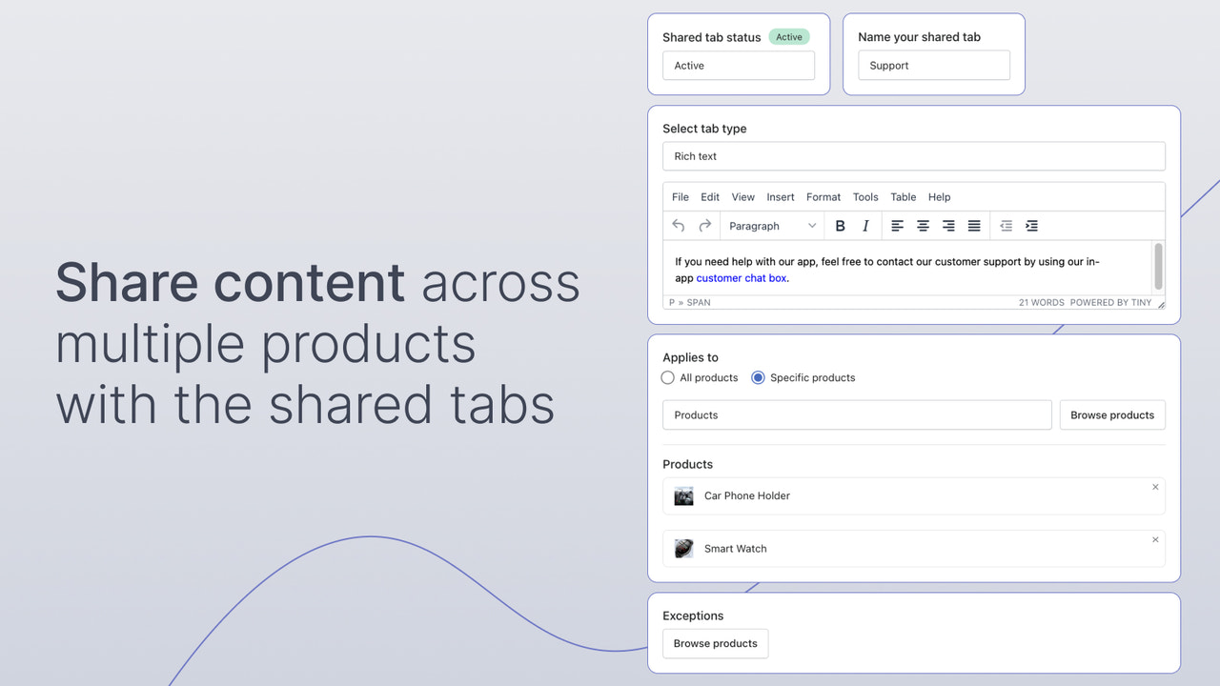1220x686 pixels.
Task: Apply Bold formatting
Action: click(x=840, y=226)
